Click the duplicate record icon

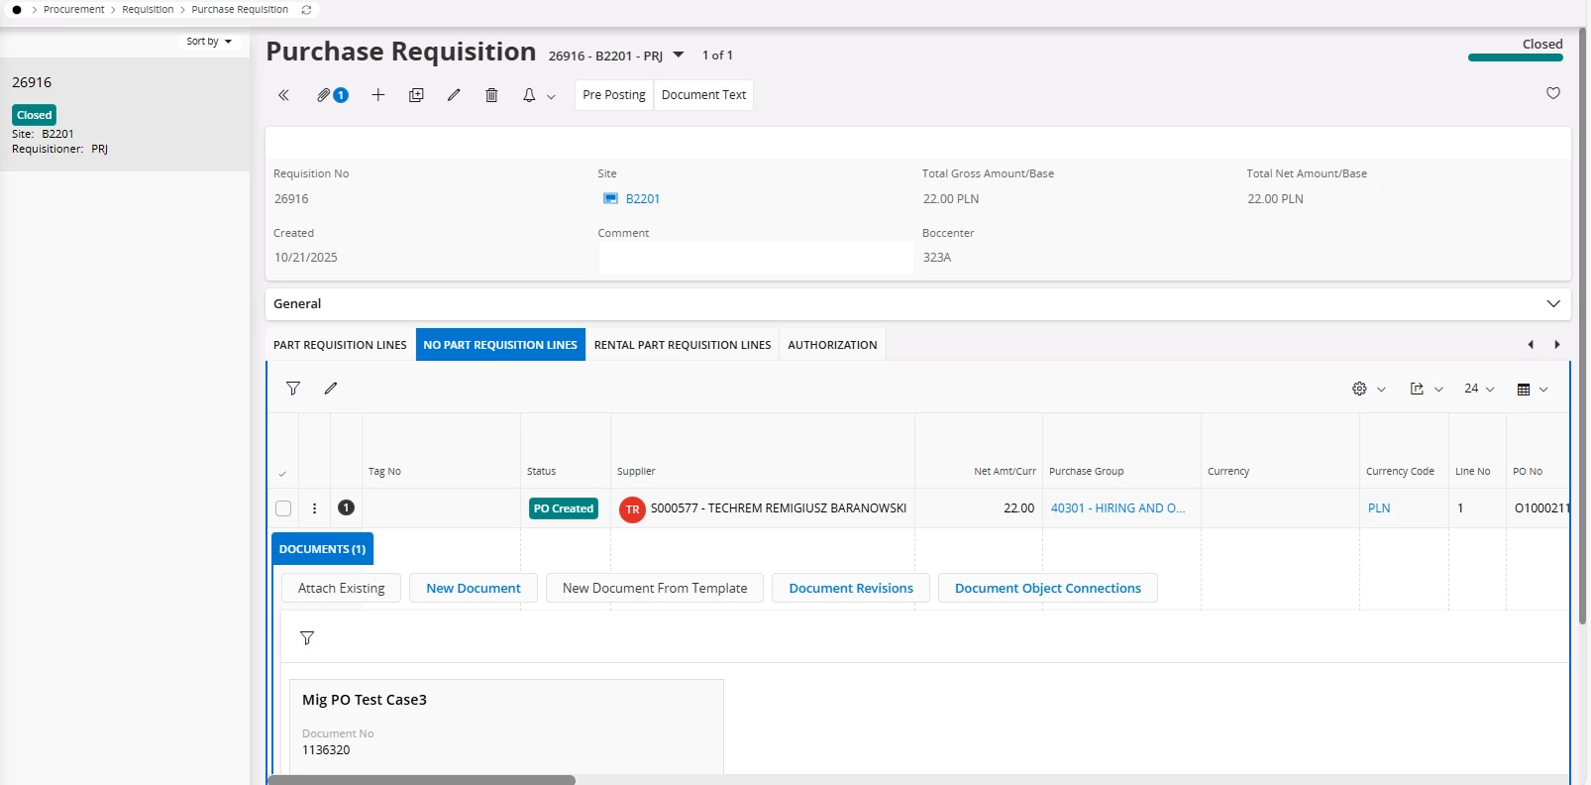coord(416,95)
